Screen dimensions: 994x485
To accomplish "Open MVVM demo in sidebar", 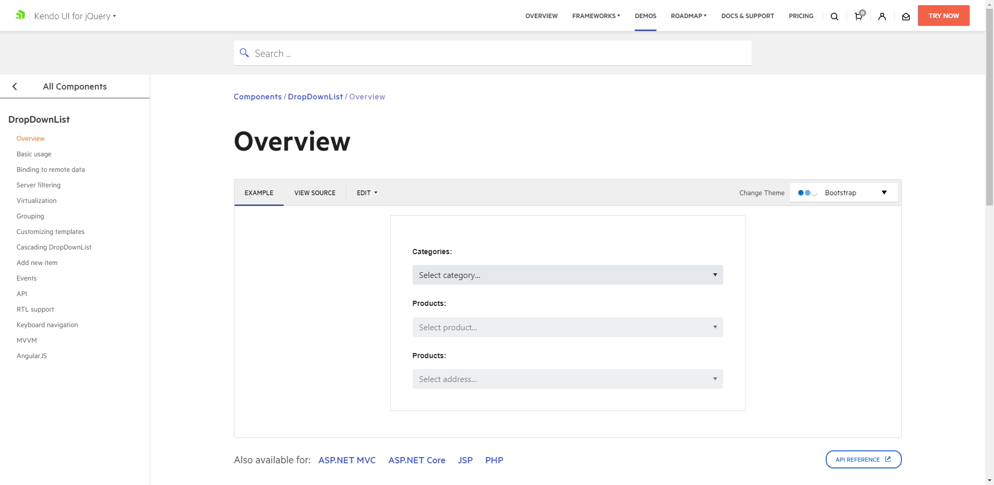I will (x=26, y=340).
